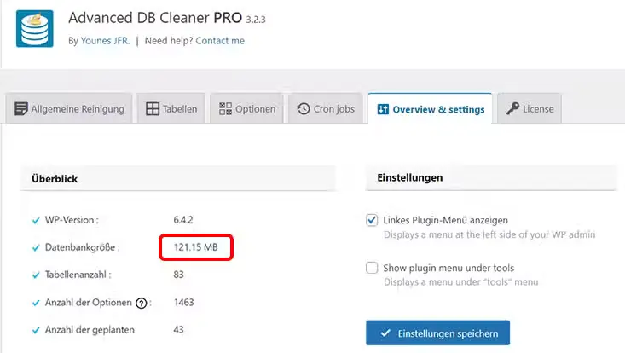
Task: Click the Allgemeine Reinigung tab icon
Action: pyautogui.click(x=21, y=109)
